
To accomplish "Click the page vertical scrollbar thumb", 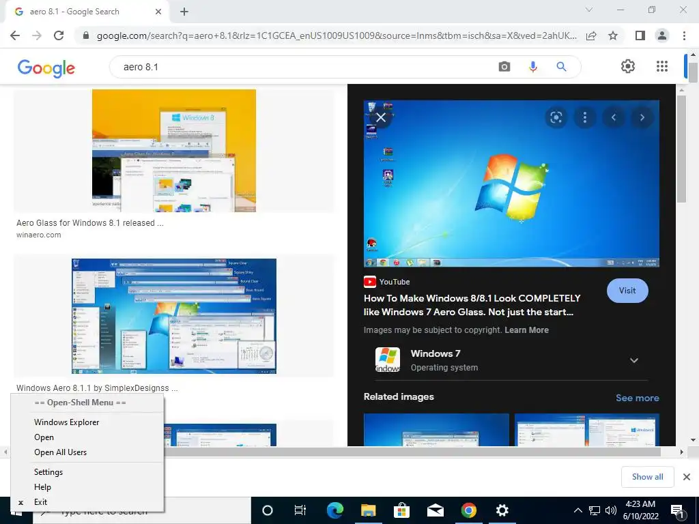I will pos(693,72).
